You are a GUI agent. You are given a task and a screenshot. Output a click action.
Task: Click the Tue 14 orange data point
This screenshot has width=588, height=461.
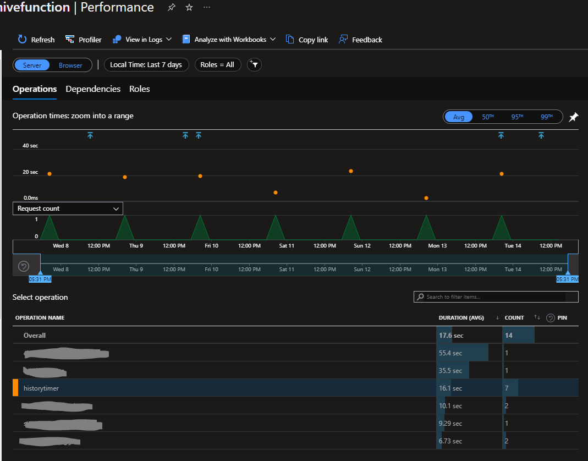502,174
